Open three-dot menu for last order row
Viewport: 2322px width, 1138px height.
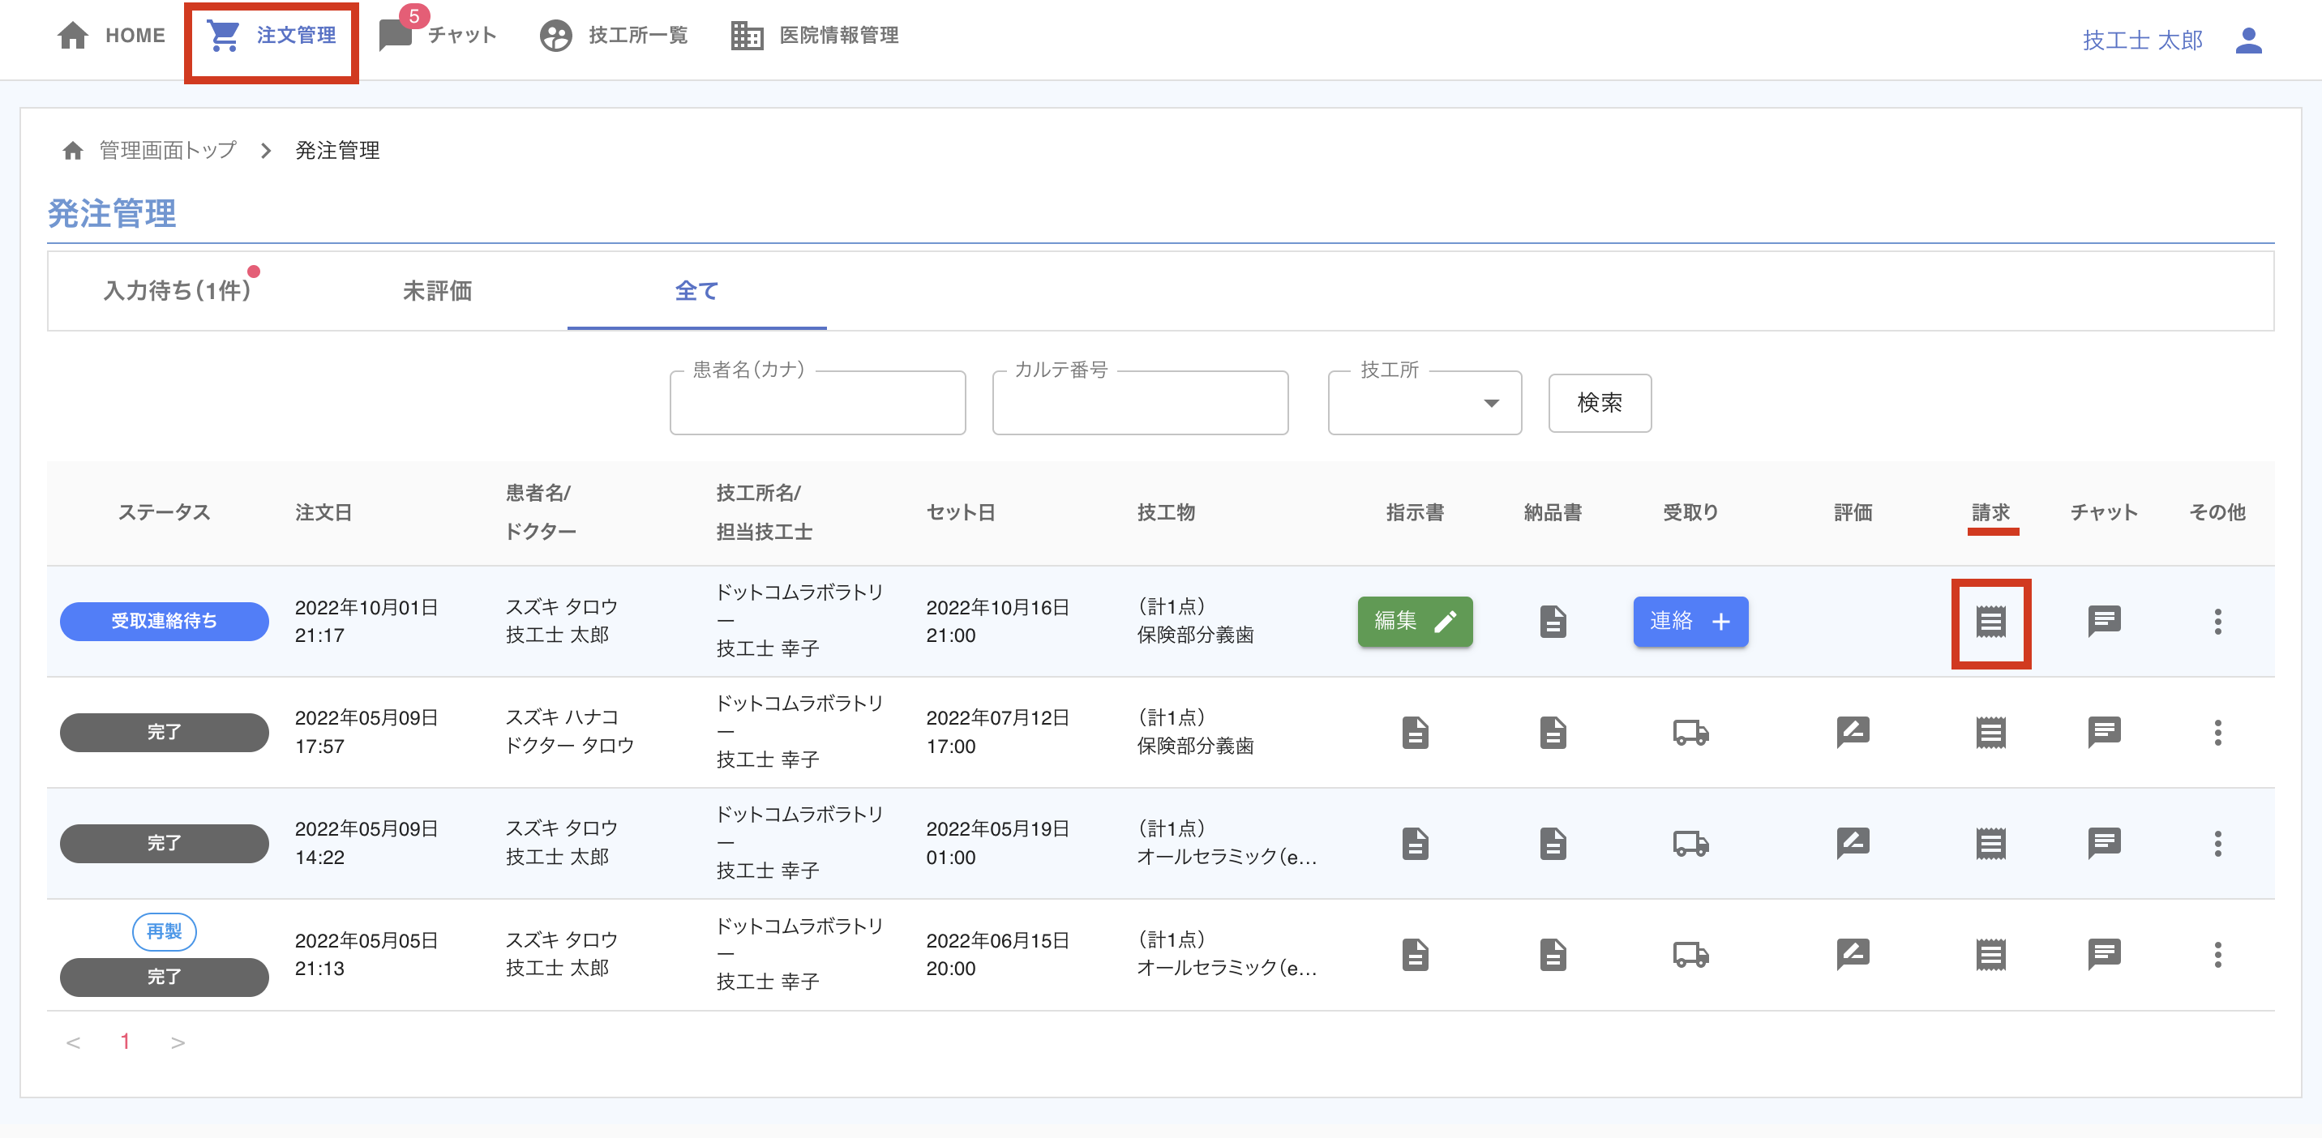2217,954
